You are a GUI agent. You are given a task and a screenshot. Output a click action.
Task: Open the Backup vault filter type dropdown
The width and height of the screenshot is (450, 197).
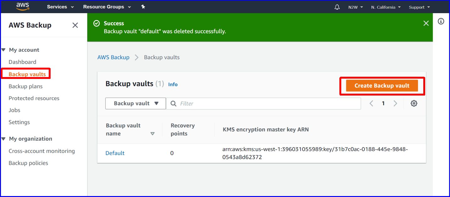click(135, 103)
